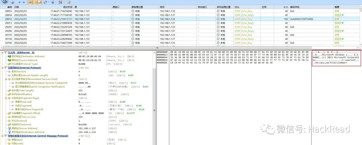
Task: Click the round application logo button
Action: tap(5, 2)
